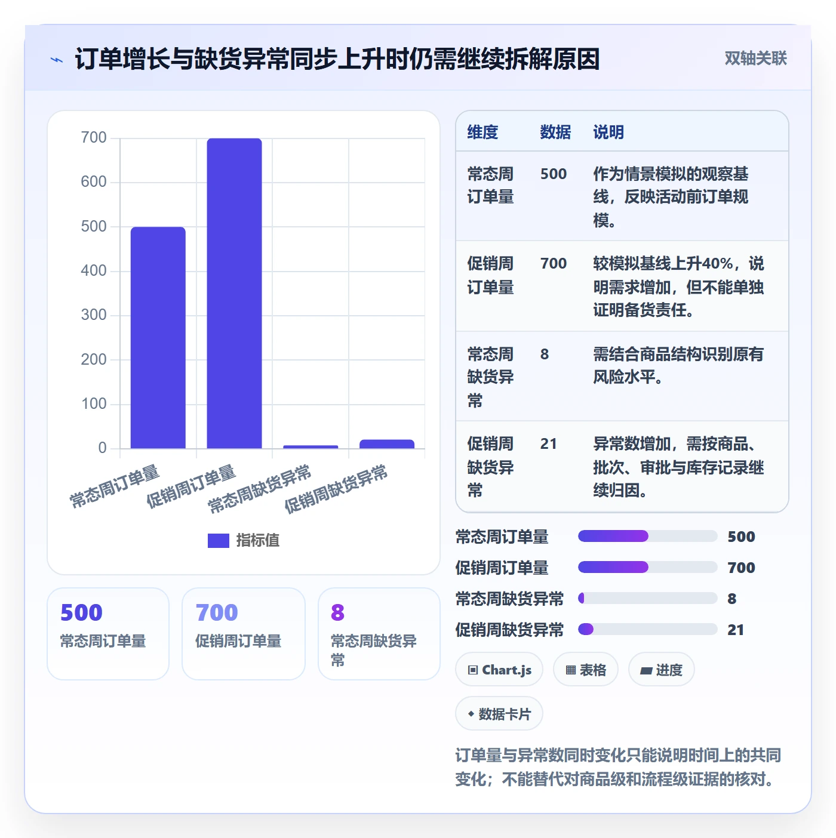Select the 常态周订单量 bar in chart
Image resolution: width=836 pixels, height=838 pixels.
coord(158,337)
